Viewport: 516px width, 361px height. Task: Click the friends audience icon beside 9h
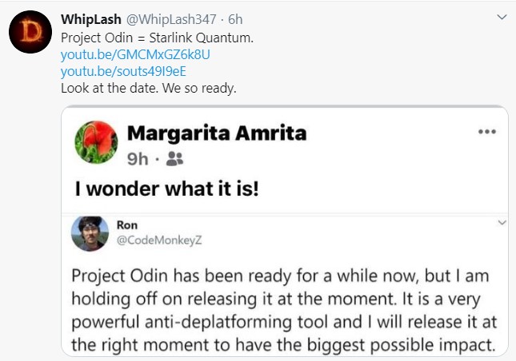pos(175,158)
